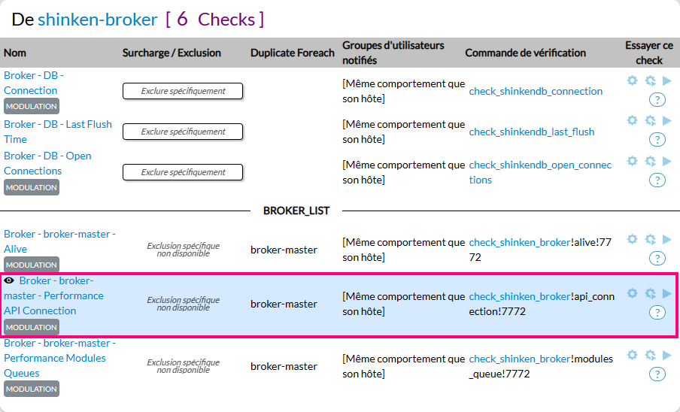Toggle the eye icon beside Performance API Connection
680x412 pixels.
[9, 280]
